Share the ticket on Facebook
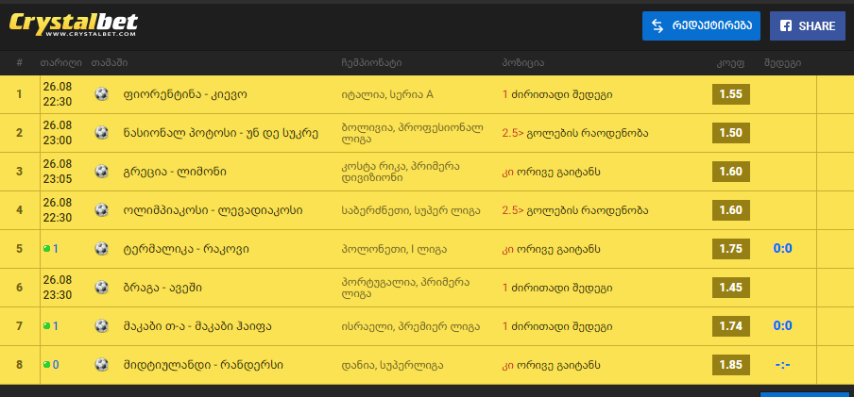The height and width of the screenshot is (397, 854). click(807, 25)
